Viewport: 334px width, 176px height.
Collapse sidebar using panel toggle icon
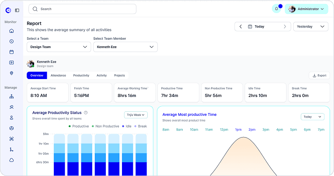(17, 10)
